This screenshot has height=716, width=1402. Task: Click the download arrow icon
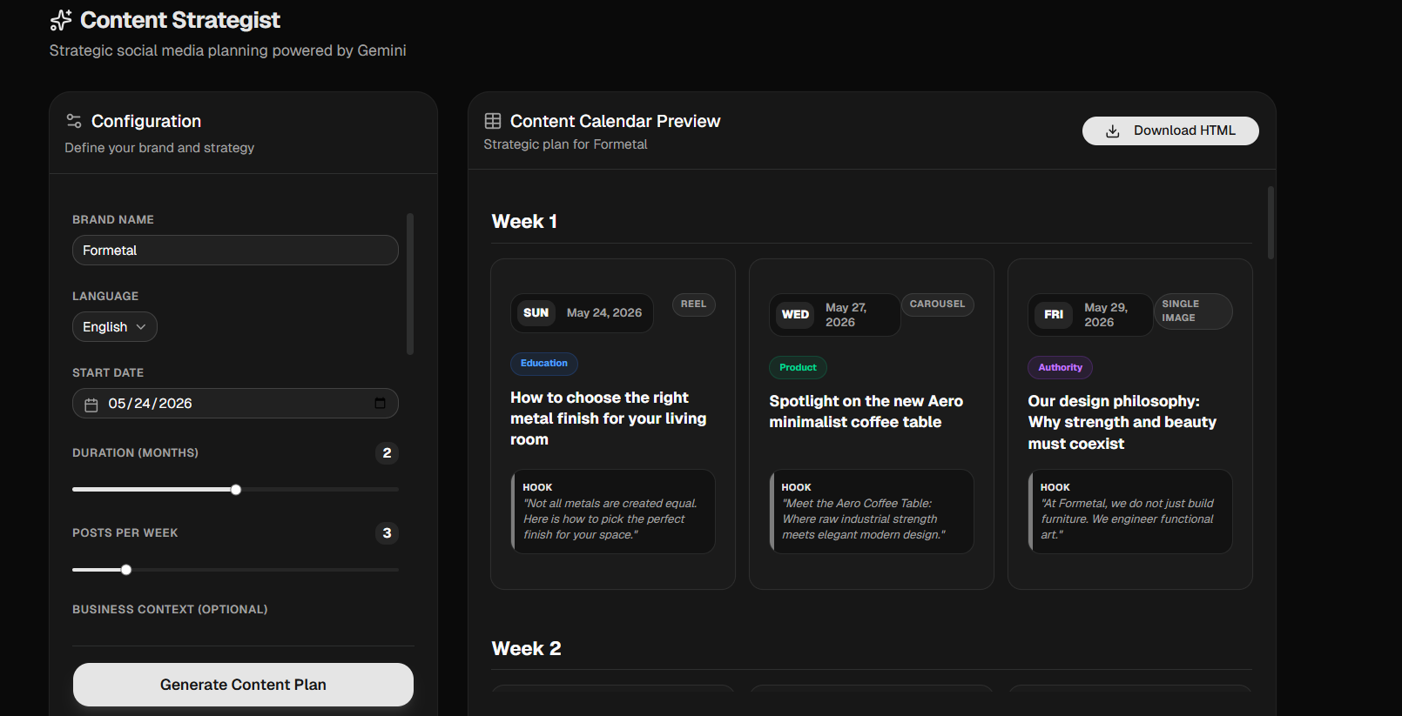(x=1112, y=131)
